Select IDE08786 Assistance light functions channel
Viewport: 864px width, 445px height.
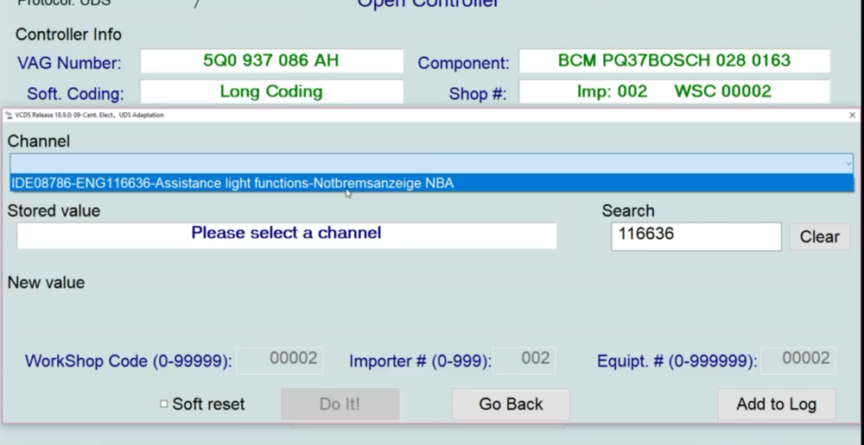point(232,183)
